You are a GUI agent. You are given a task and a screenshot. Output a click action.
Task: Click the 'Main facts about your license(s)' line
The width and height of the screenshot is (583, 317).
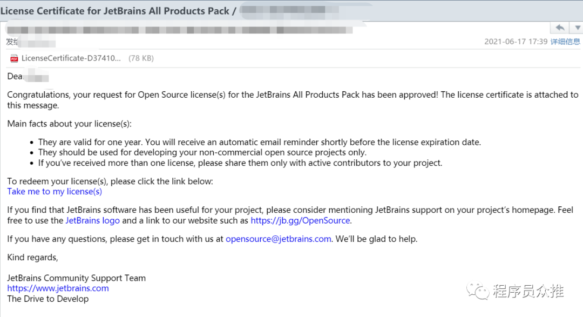(x=69, y=124)
